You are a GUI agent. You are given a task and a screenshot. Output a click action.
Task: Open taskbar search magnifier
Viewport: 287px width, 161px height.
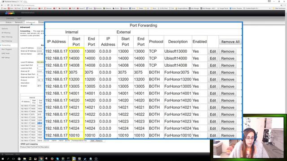pos(8,159)
